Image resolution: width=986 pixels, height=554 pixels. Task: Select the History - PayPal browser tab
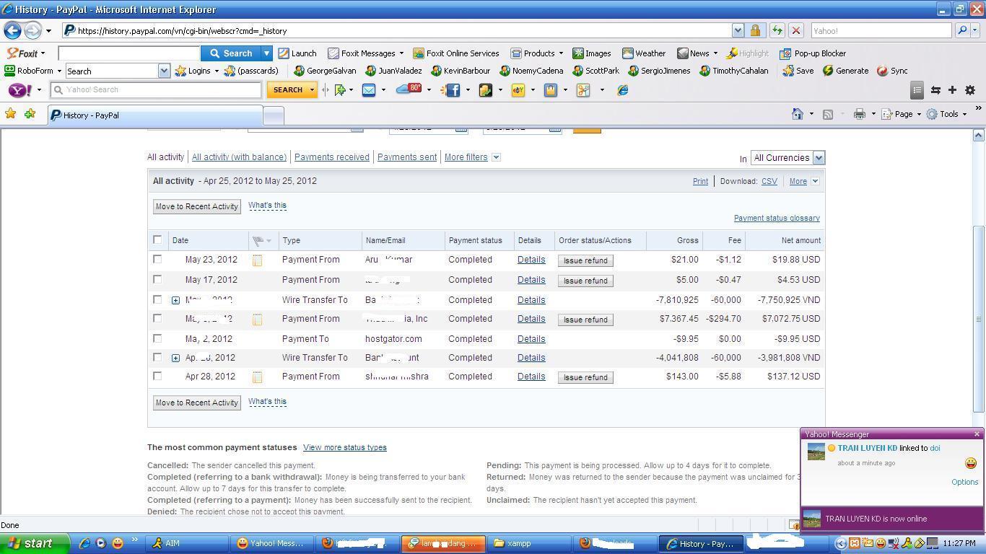click(x=154, y=115)
